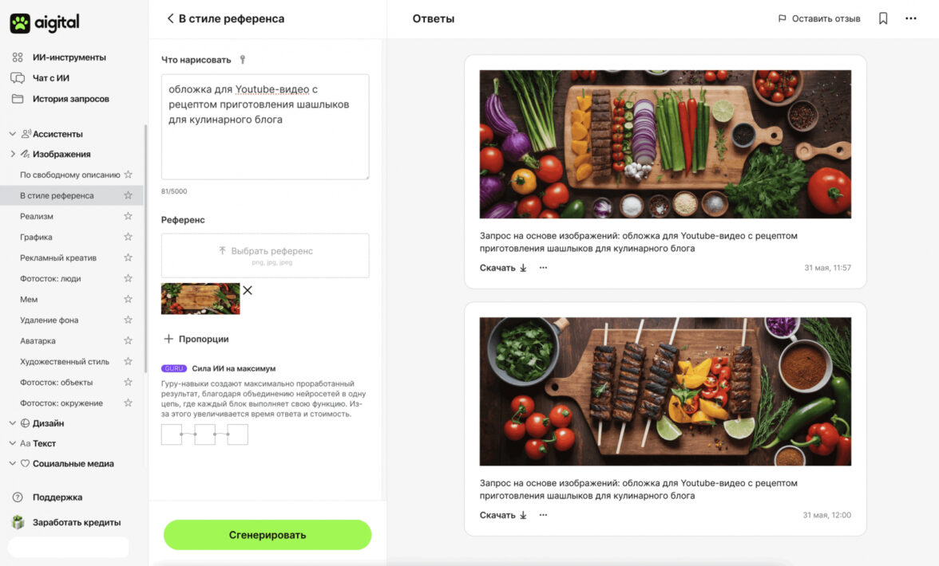Toggle the star next to Мем

128,299
